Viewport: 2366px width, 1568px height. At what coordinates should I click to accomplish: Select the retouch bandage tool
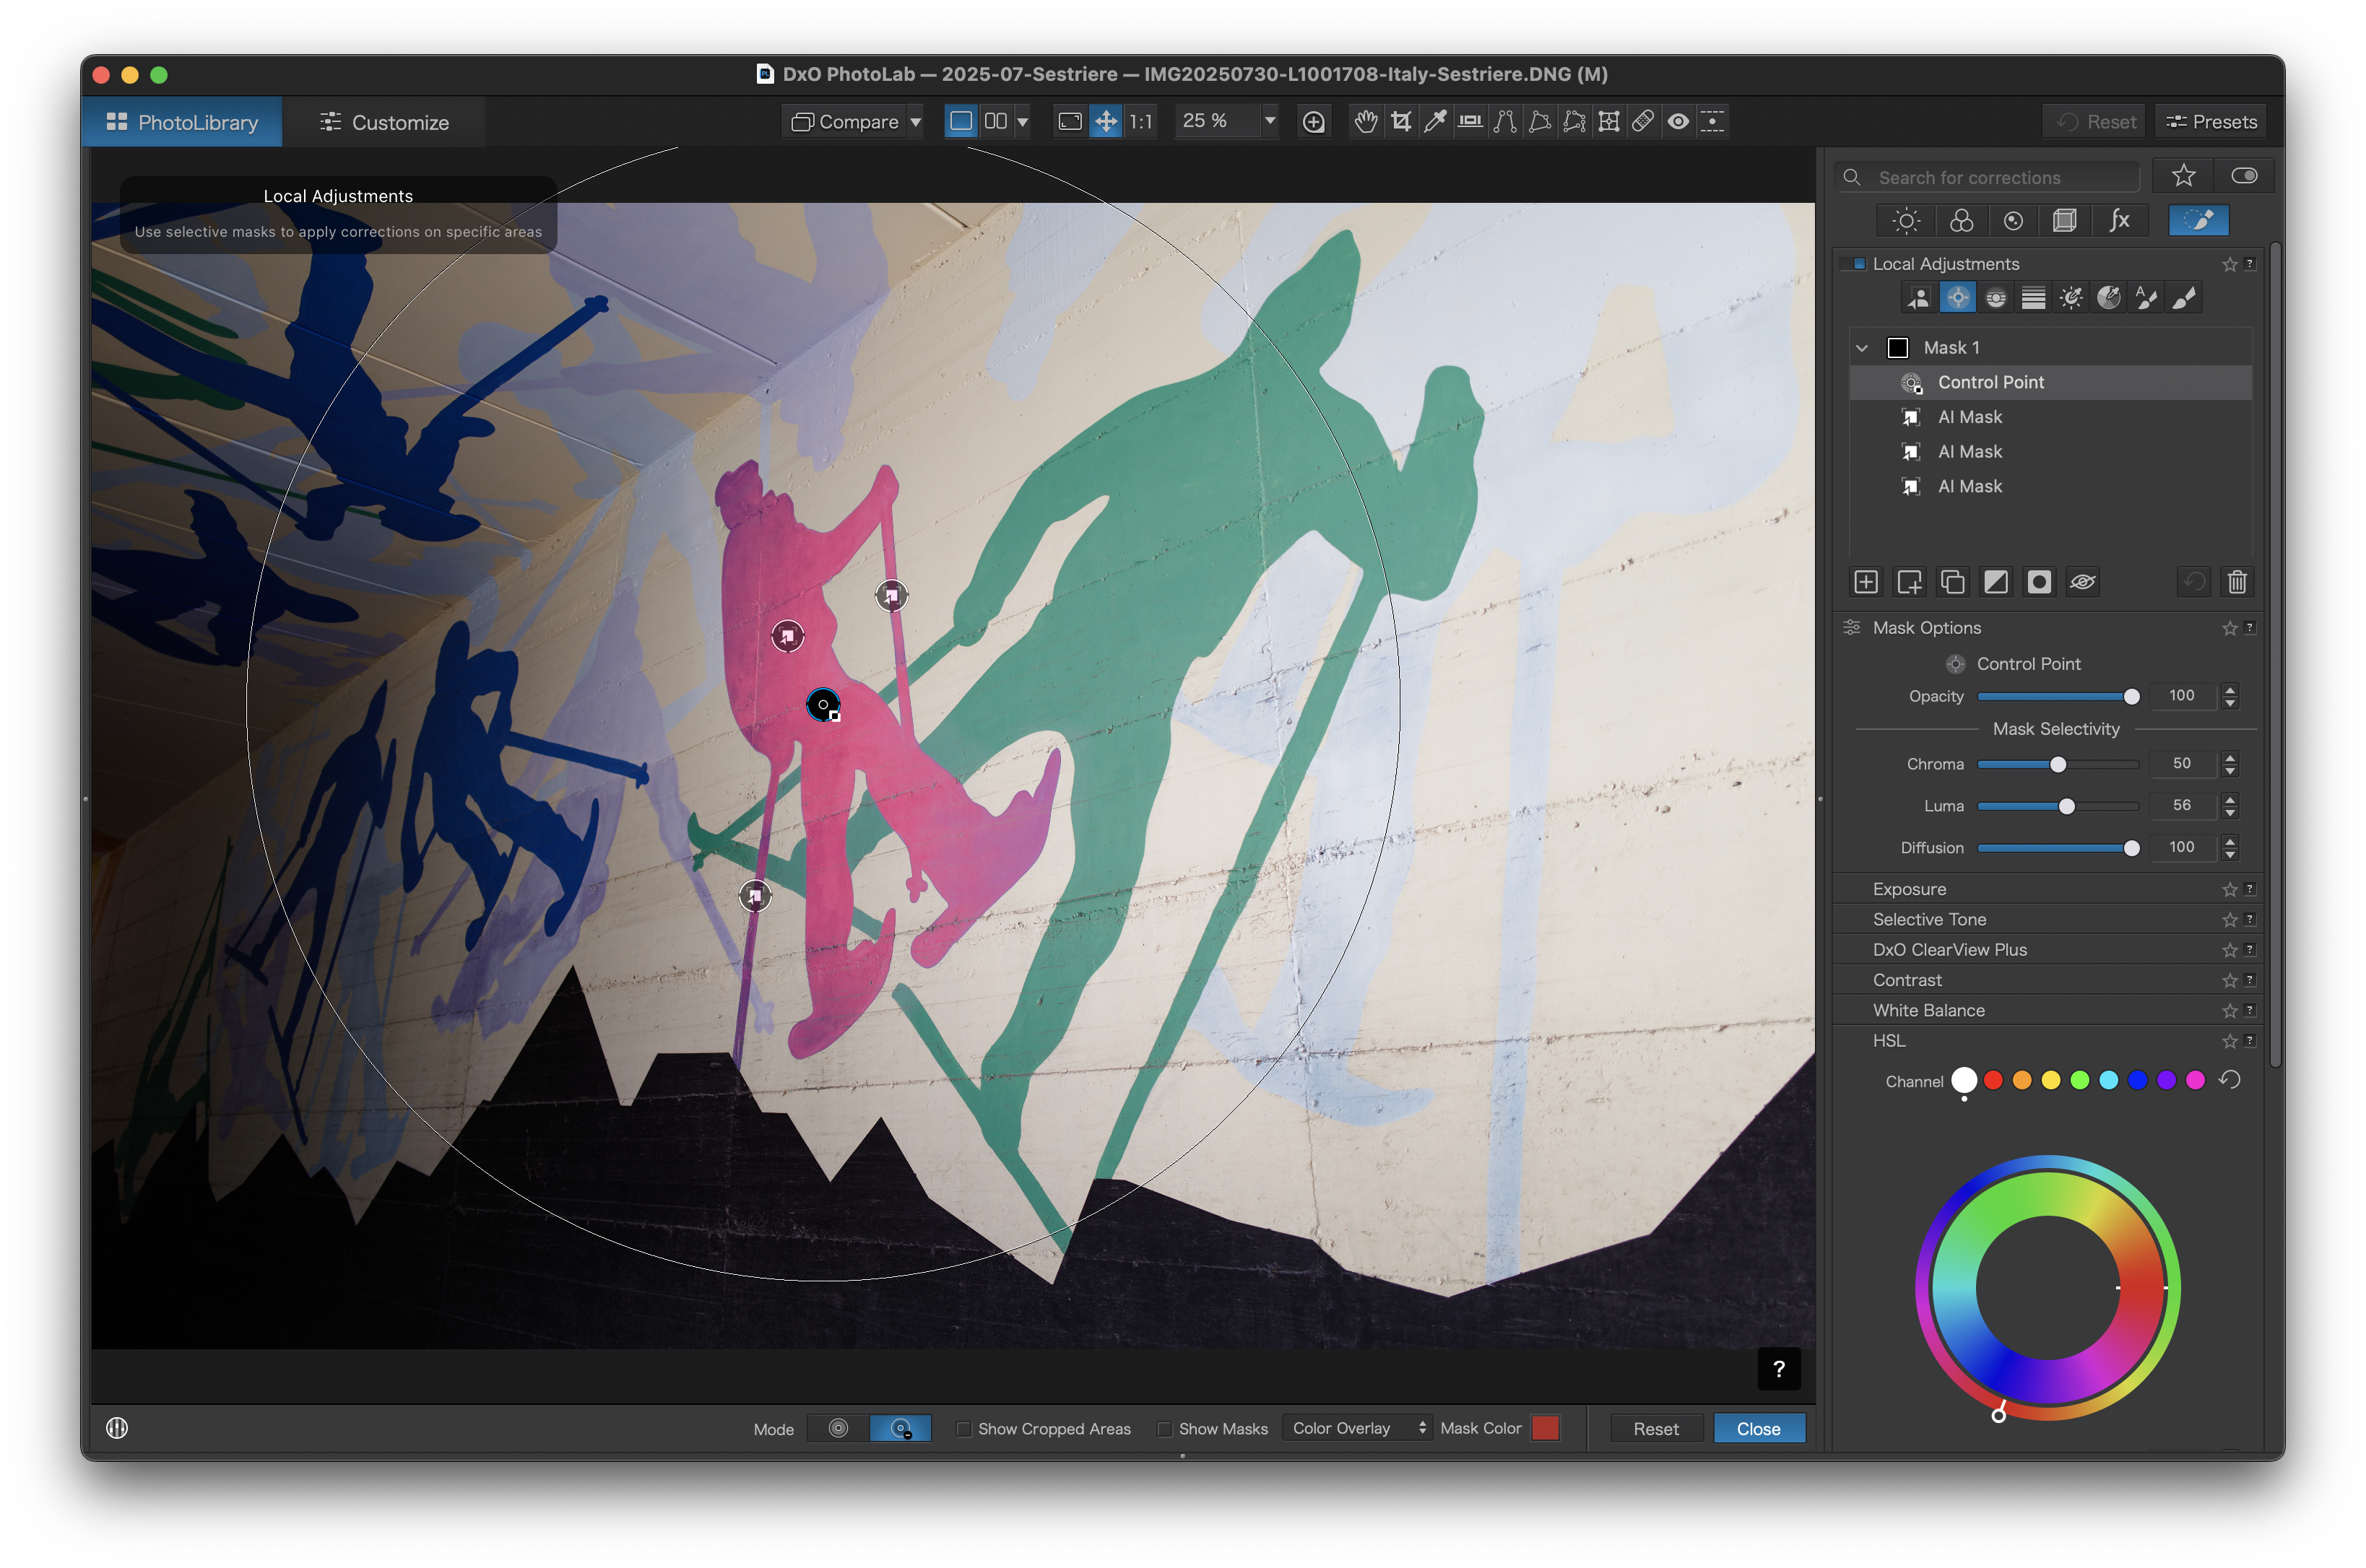1642,122
